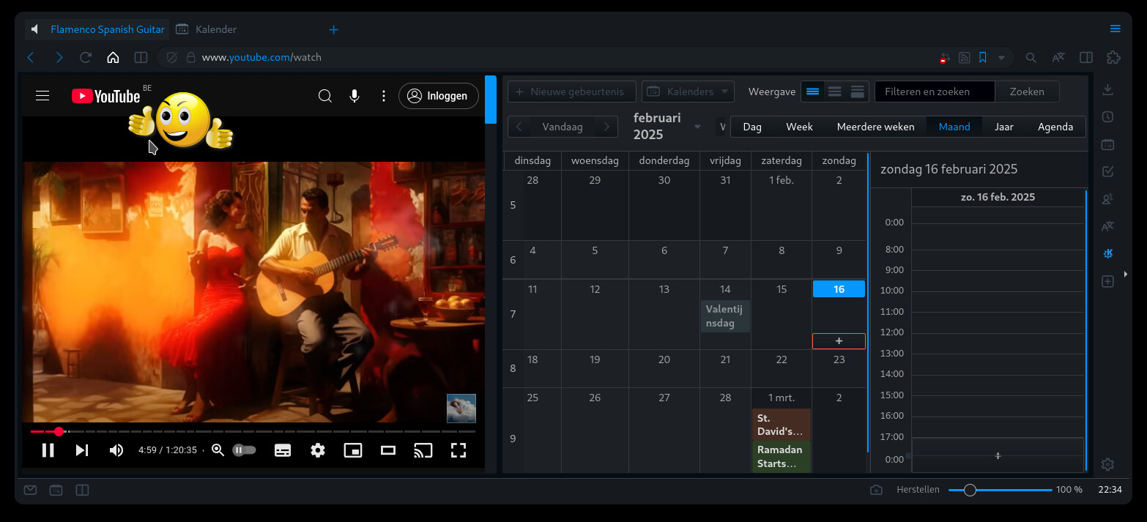Open the Downloads panel in the side bar
Screen dimensions: 1147x522
pyautogui.click(x=1108, y=89)
